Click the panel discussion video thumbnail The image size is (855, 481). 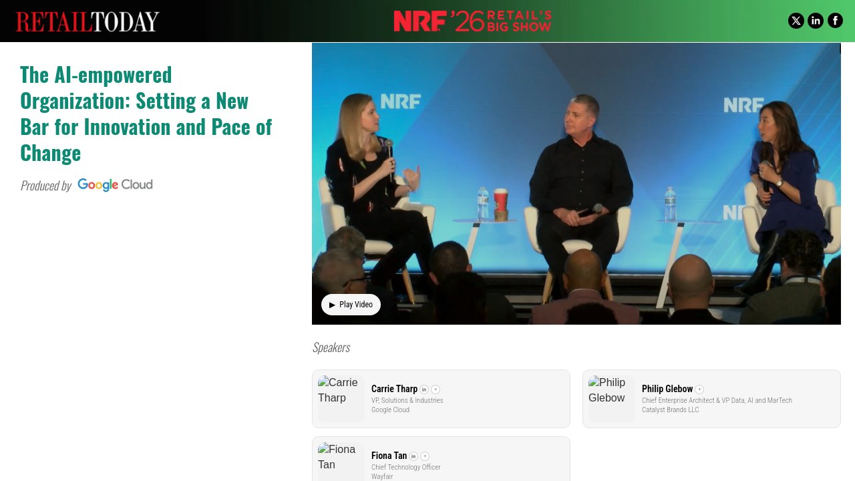pos(576,184)
